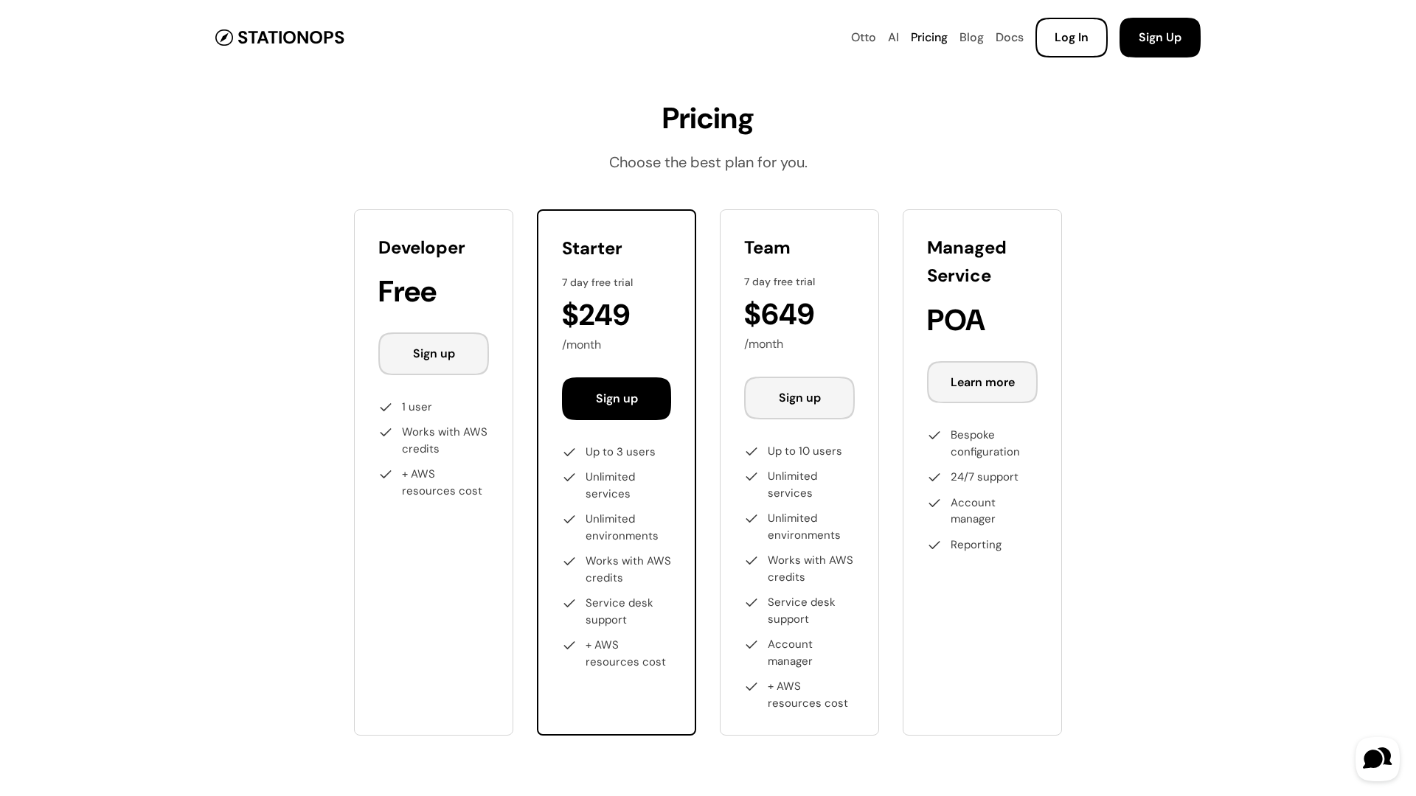The width and height of the screenshot is (1416, 796).
Task: Click the StationOps compass logo icon
Action: point(224,38)
